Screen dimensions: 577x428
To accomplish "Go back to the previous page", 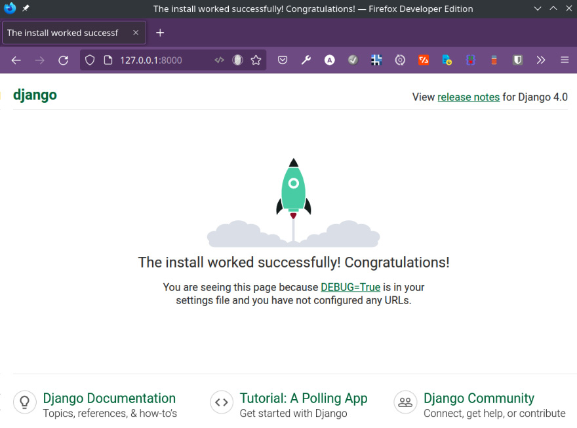I will point(16,60).
